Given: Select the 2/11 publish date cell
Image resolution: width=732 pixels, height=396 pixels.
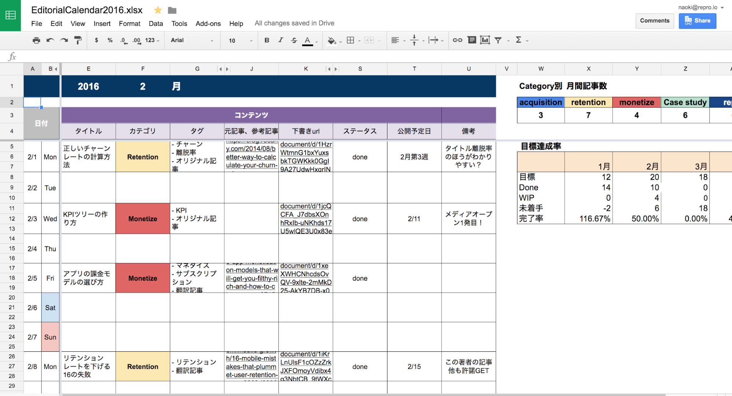Looking at the screenshot, I should click(414, 219).
